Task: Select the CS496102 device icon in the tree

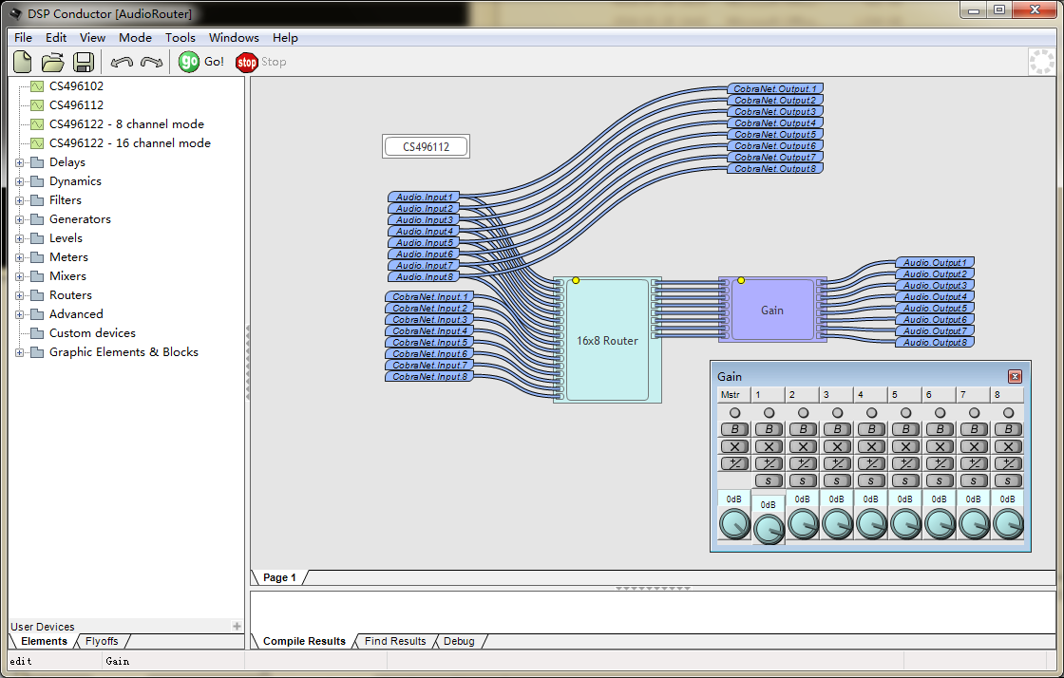Action: (37, 86)
